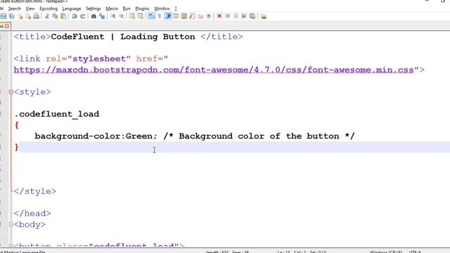Click the Run macro multiple times icon
This screenshot has height=253, width=450.
point(244,16)
